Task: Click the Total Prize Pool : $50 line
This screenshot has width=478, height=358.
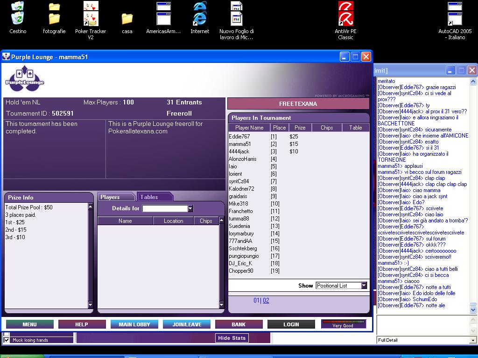Action: pyautogui.click(x=29, y=207)
